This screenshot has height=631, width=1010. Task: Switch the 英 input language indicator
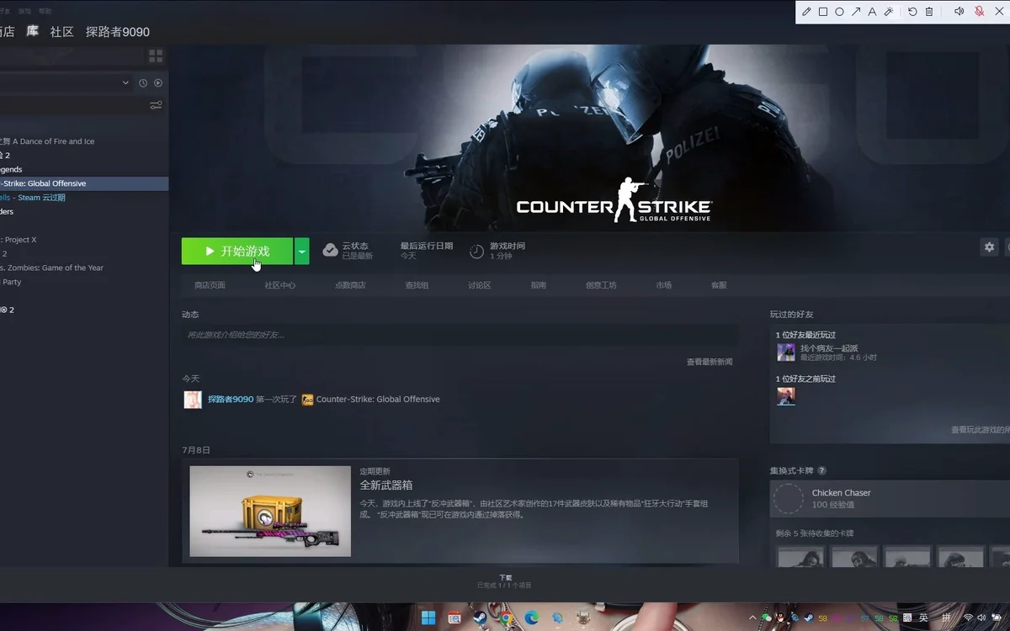923,618
